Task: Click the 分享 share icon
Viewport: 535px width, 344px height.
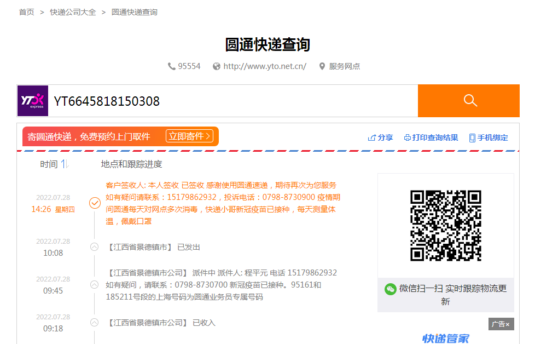Action: (x=371, y=137)
